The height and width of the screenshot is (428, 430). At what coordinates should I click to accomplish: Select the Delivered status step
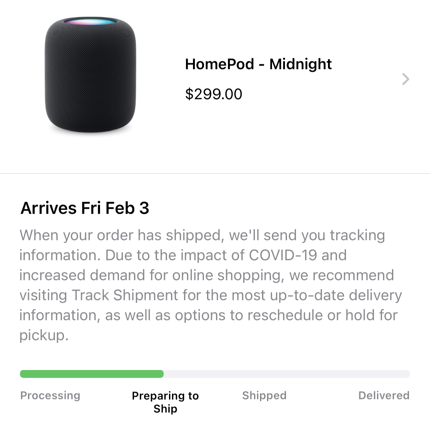(x=384, y=395)
